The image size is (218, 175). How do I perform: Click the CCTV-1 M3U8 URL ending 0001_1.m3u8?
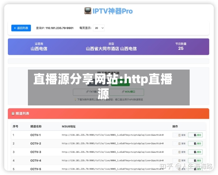[112, 135]
